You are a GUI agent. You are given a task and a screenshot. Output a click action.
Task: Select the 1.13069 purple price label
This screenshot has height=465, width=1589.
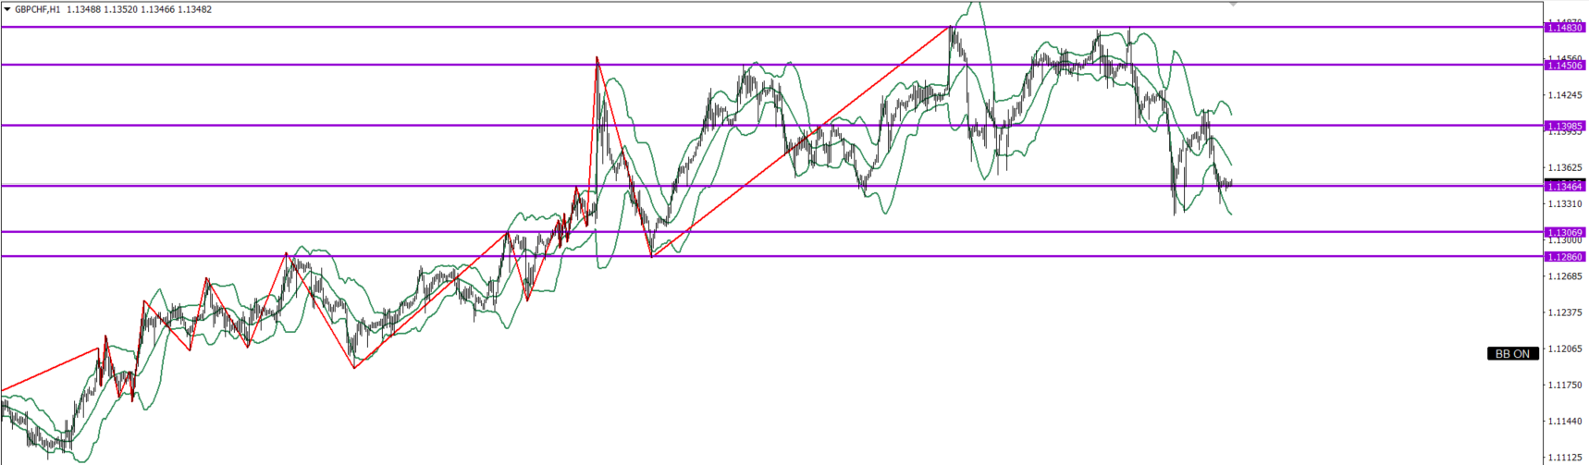1565,232
